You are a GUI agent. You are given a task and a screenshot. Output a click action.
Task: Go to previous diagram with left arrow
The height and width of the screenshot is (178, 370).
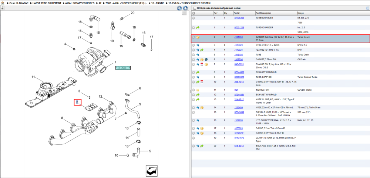[x=179, y=8]
